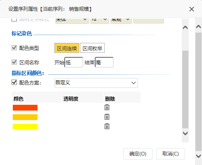This screenshot has height=165, width=202.
Task: Click the 确定(O) button
Action: [x=138, y=154]
